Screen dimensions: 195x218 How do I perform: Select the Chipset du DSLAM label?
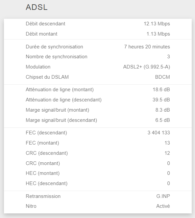click(x=47, y=77)
